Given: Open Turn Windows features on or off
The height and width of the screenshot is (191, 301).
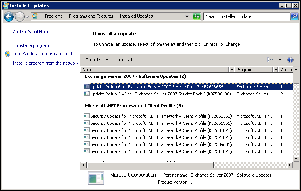Looking at the screenshot, I should point(44,54).
